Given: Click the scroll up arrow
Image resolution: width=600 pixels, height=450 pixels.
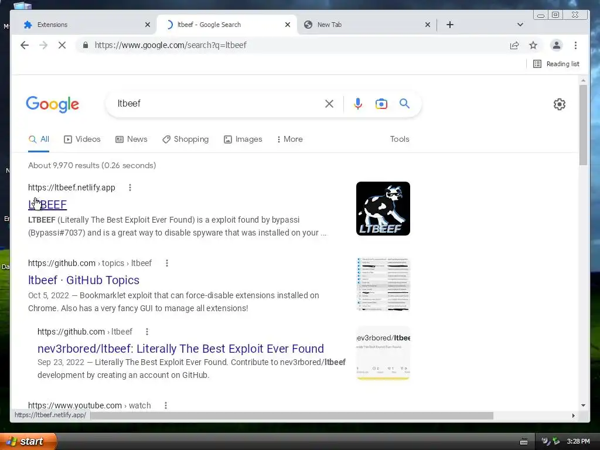Looking at the screenshot, I should click(583, 80).
